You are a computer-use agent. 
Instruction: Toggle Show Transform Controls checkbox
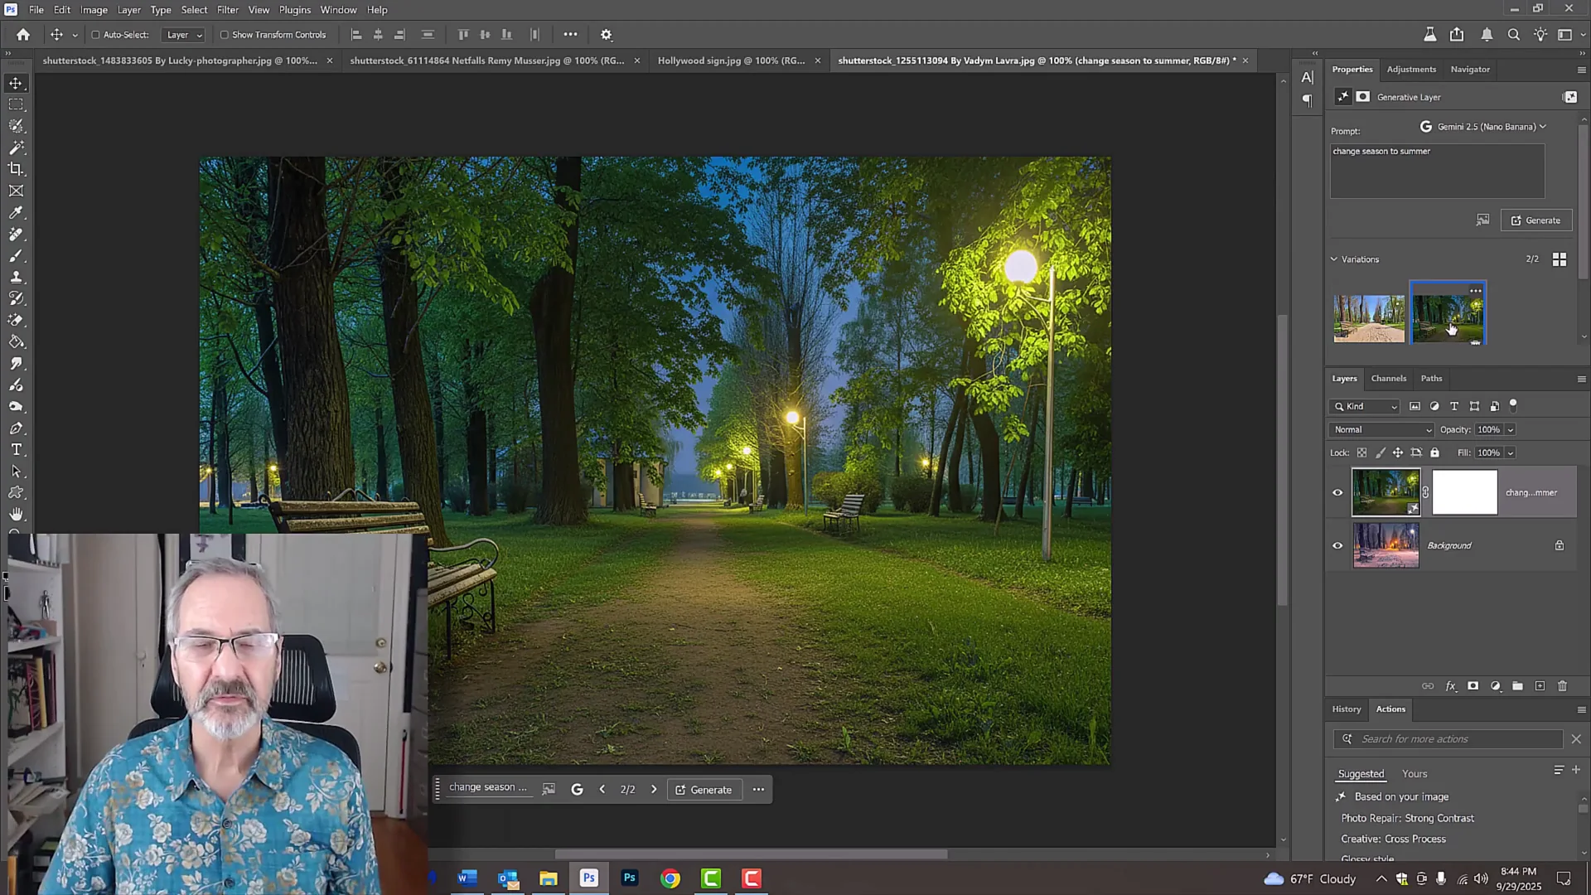(225, 35)
